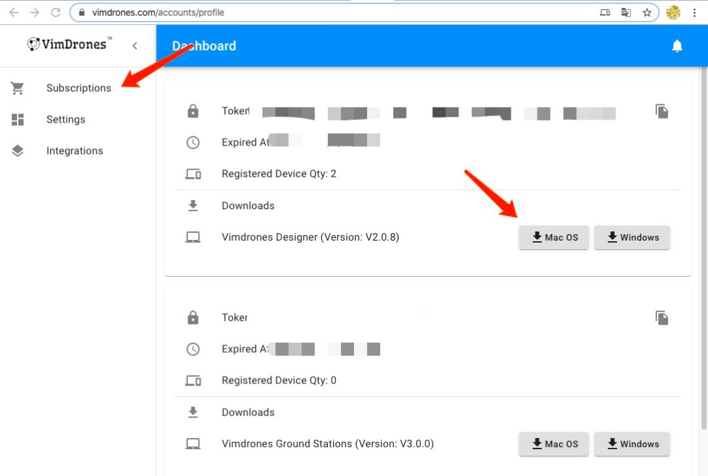Click the devices icon beside Registered Device Qty: 2
The height and width of the screenshot is (476, 708).
point(193,174)
